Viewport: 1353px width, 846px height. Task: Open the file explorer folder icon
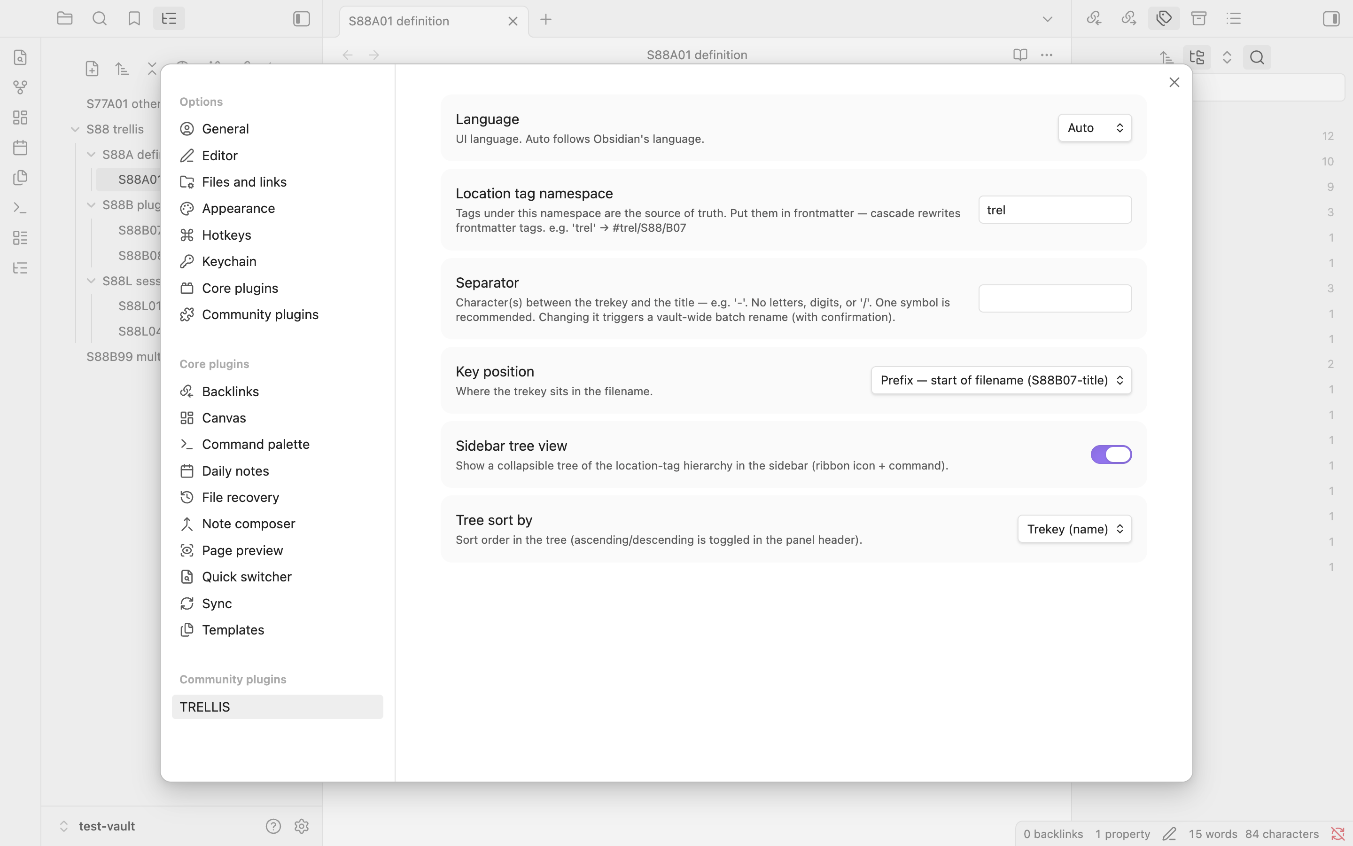[x=65, y=18]
